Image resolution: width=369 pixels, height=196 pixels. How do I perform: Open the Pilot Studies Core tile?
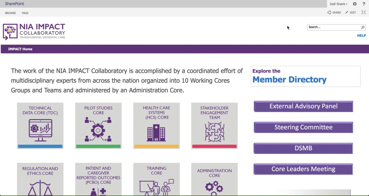(x=98, y=126)
